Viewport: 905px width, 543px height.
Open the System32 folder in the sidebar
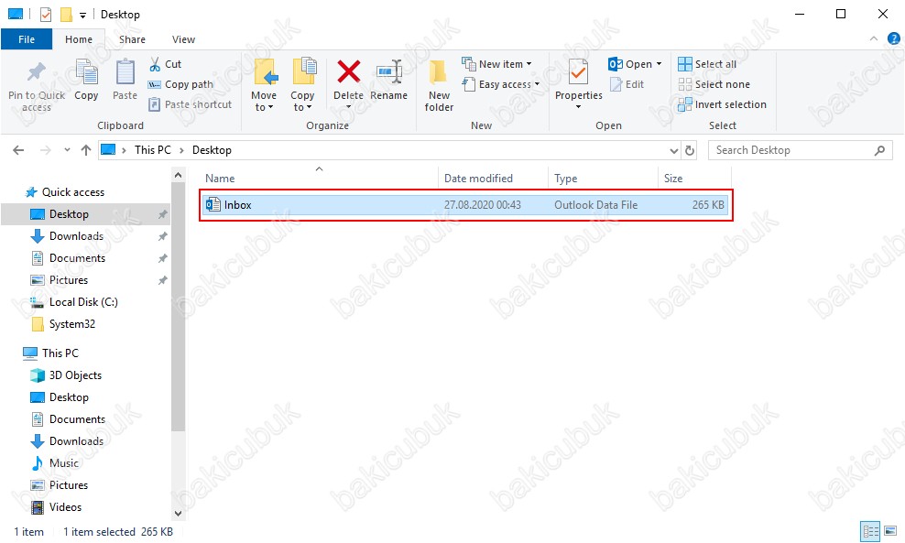click(x=72, y=324)
